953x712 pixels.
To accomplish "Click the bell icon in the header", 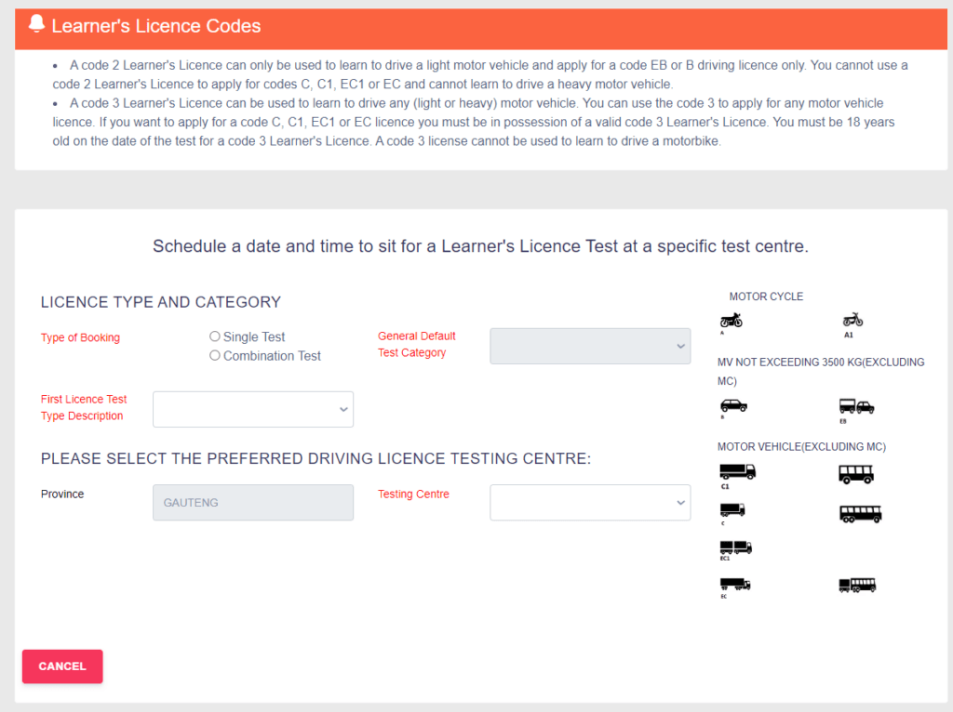I will pyautogui.click(x=36, y=25).
